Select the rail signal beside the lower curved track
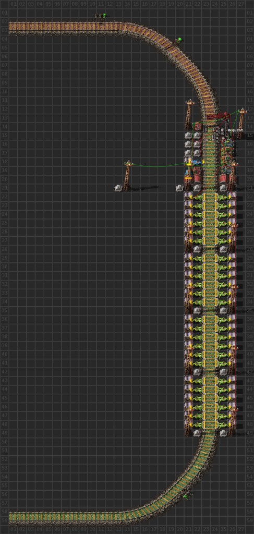Screen dimensions: 254x534 187,495
